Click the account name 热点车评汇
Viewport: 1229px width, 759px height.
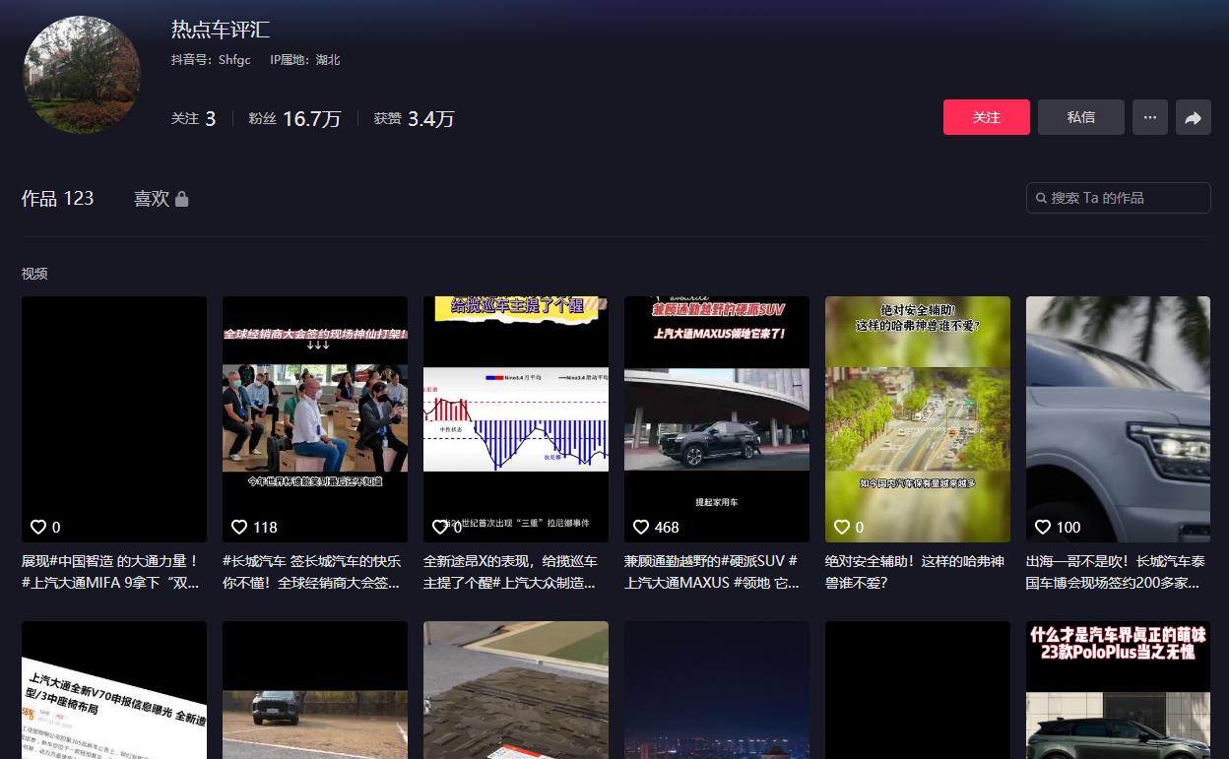pos(221,30)
